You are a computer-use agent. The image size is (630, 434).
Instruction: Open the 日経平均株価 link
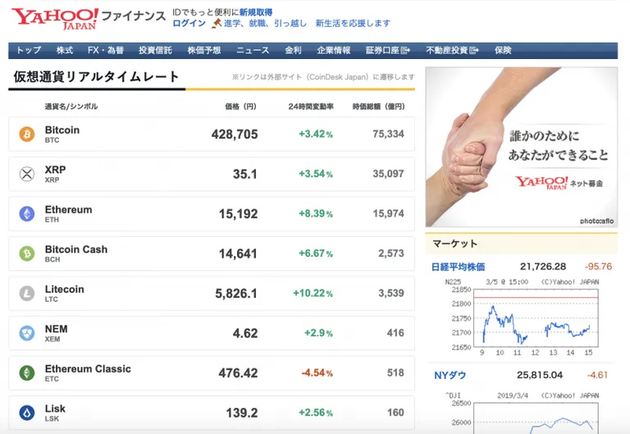(x=458, y=267)
